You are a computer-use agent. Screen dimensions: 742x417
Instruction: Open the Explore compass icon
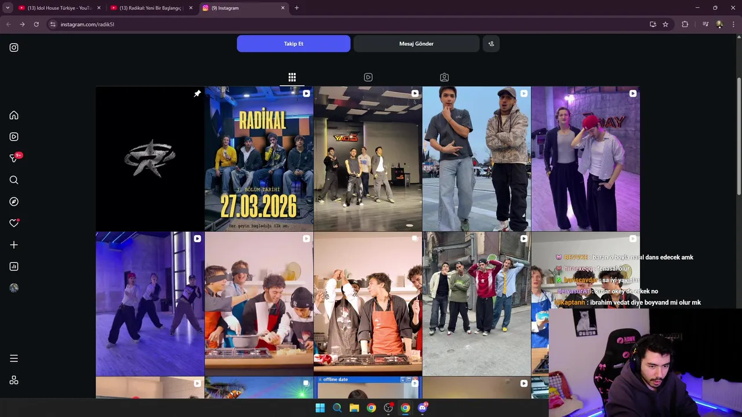click(14, 202)
